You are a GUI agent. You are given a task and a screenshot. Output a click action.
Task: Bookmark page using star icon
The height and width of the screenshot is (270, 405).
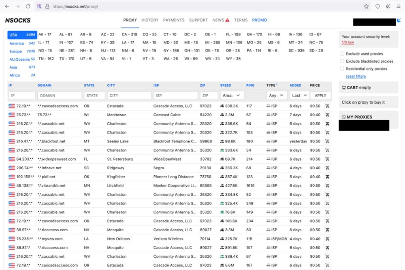click(366, 6)
